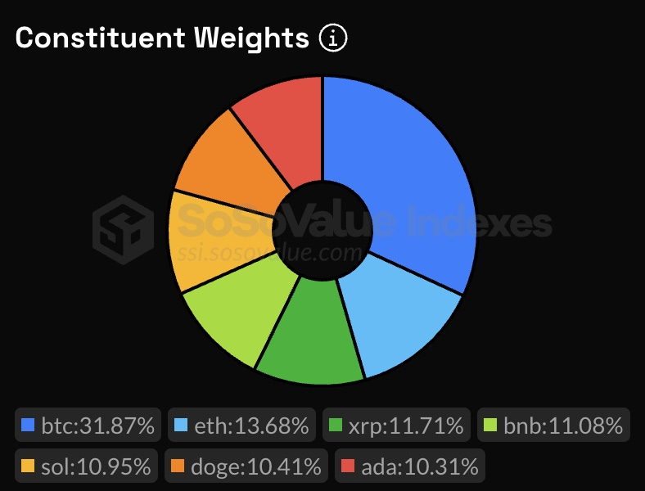Click the red ada color square
The width and height of the screenshot is (645, 491).
click(x=348, y=466)
